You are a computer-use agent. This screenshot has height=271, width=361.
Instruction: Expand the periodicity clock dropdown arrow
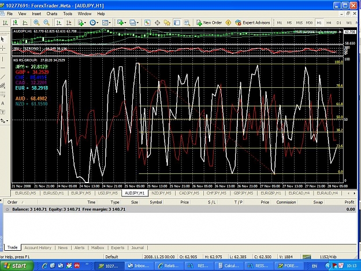click(98, 23)
